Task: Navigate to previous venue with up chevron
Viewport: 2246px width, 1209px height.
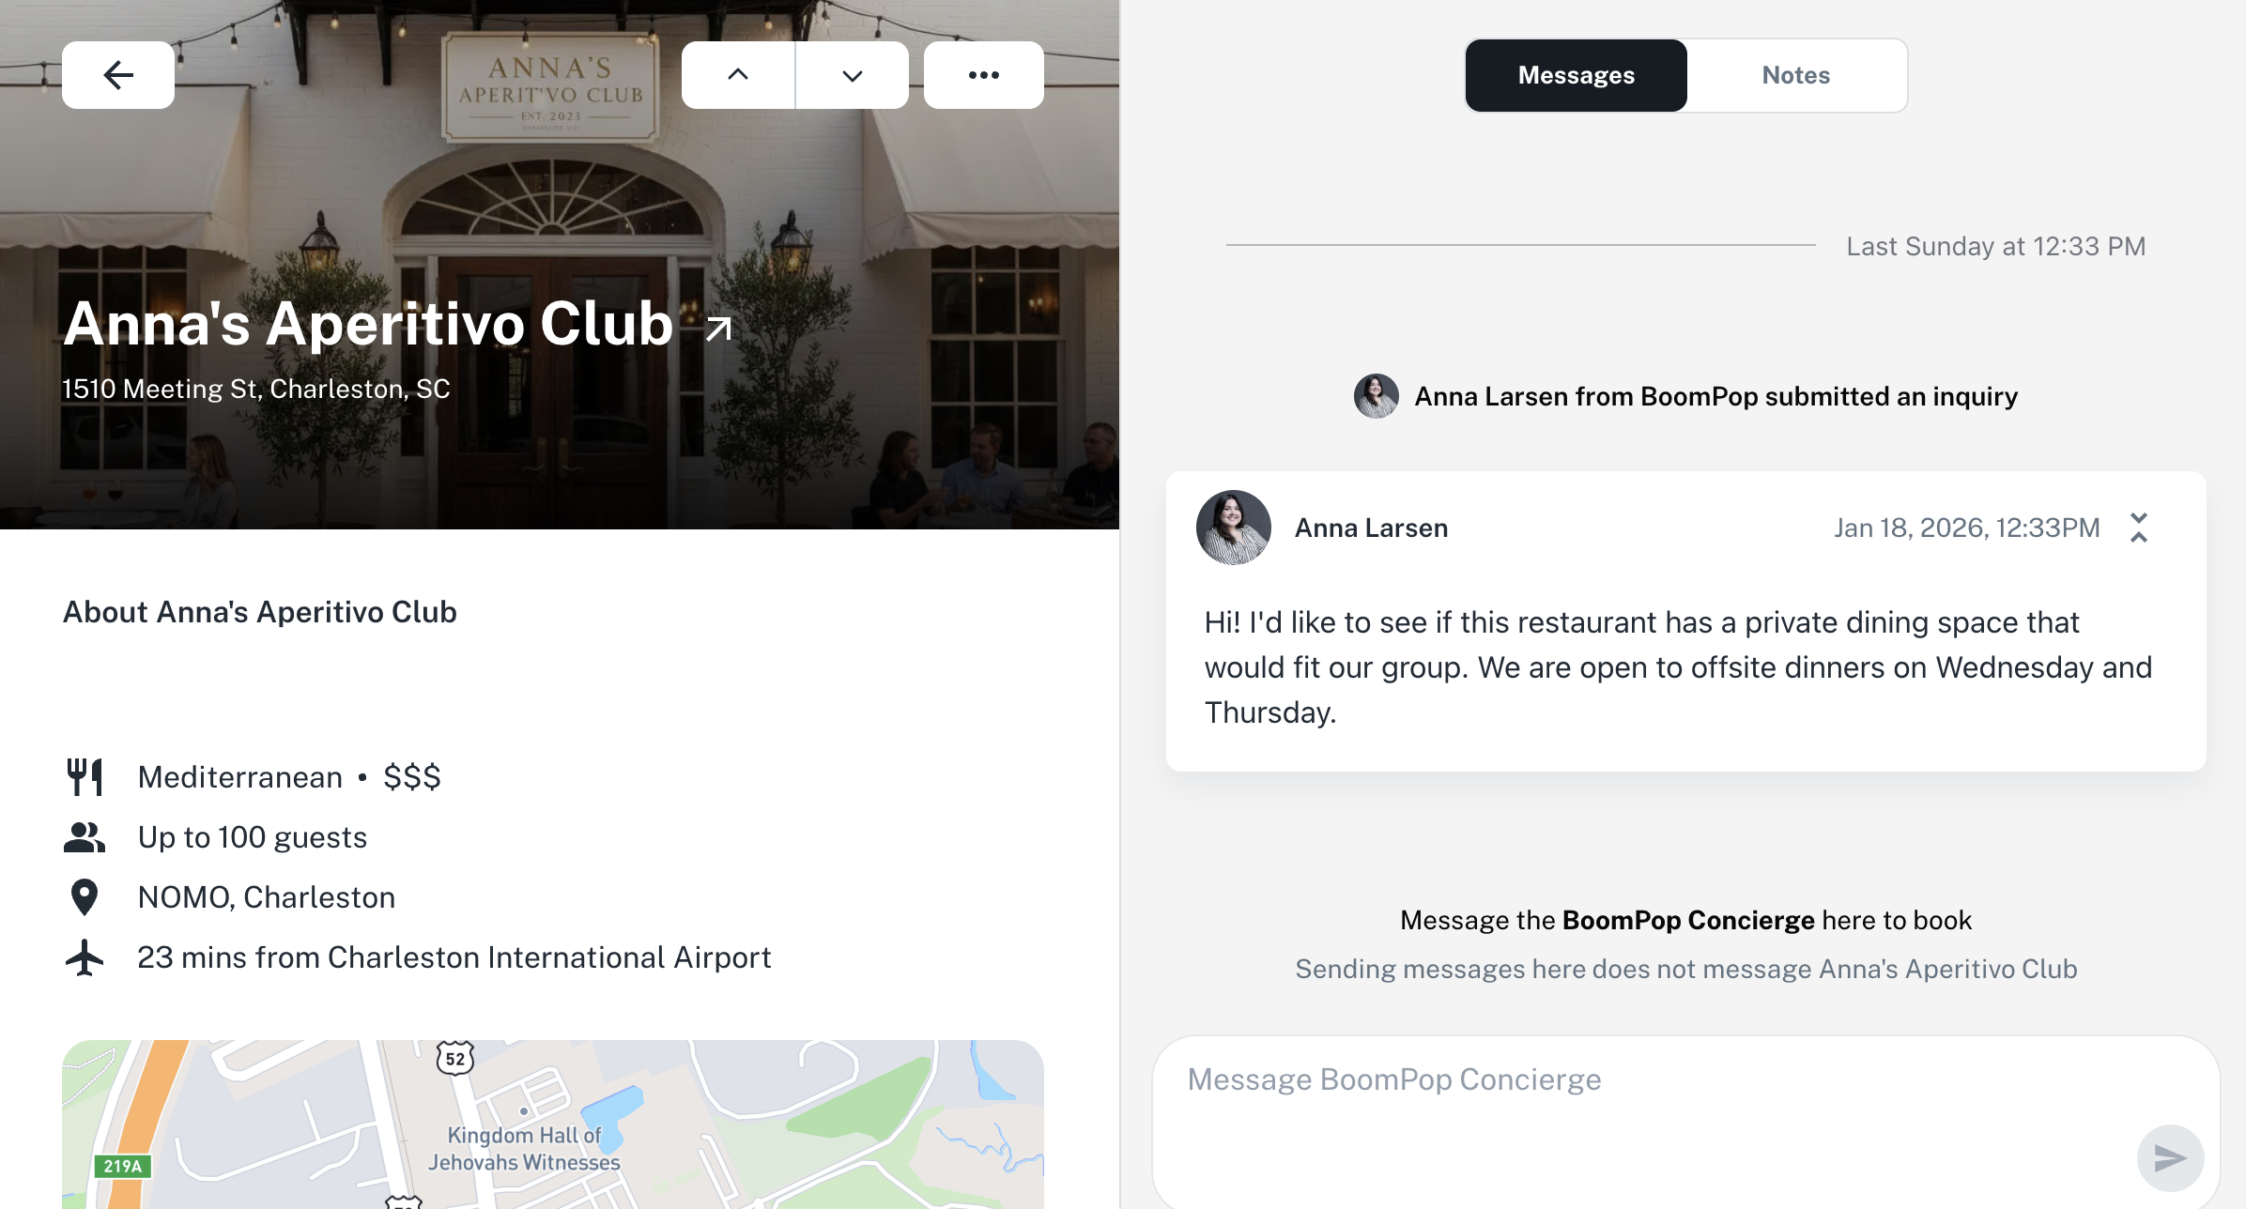Action: tap(738, 75)
